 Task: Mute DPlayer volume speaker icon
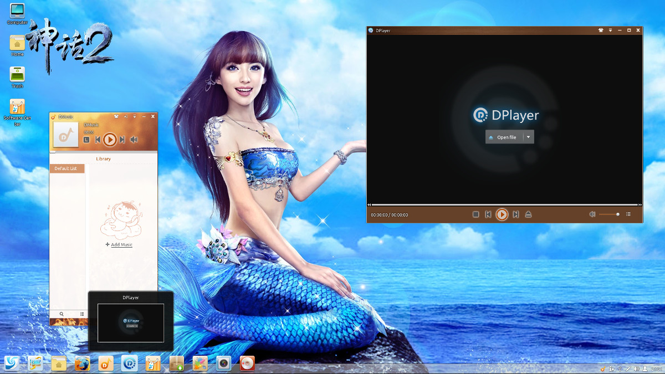pos(592,214)
